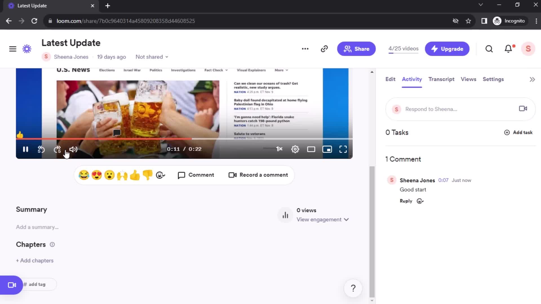
Task: Toggle the mute/volume icon
Action: pos(73,149)
